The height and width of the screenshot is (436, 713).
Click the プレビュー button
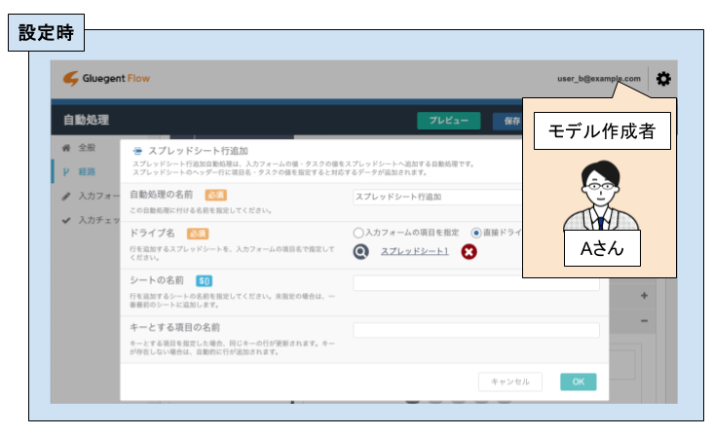pyautogui.click(x=449, y=121)
